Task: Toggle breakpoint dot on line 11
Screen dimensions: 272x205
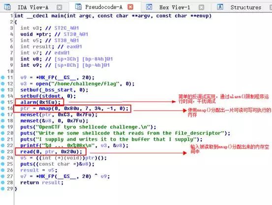Action: (2, 77)
